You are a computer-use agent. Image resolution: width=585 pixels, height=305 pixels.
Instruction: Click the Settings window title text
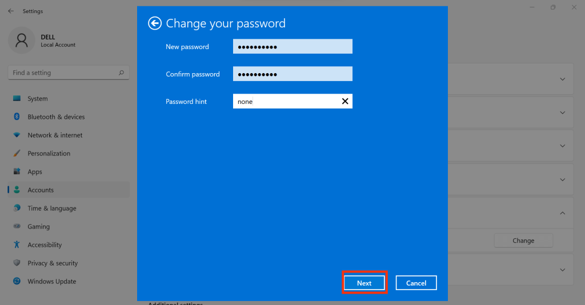[x=33, y=11]
